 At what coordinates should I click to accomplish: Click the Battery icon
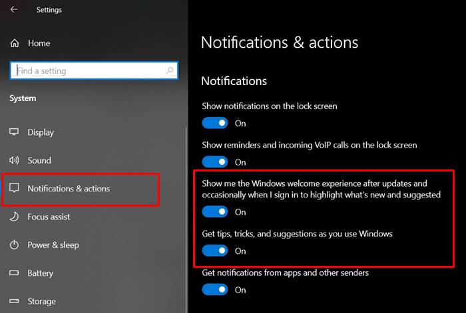pyautogui.click(x=14, y=272)
